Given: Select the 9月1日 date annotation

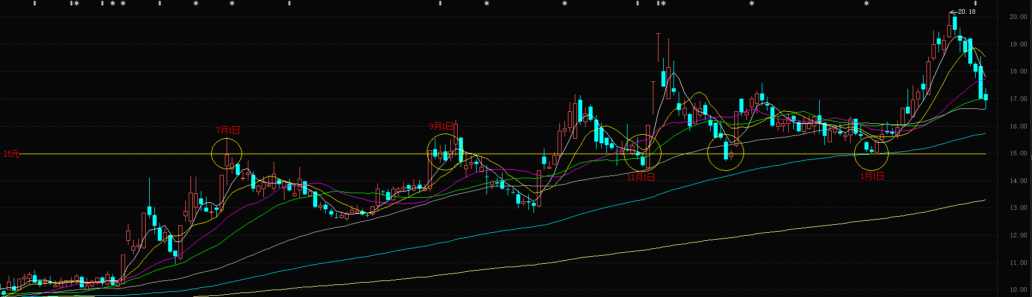Looking at the screenshot, I should [x=442, y=126].
